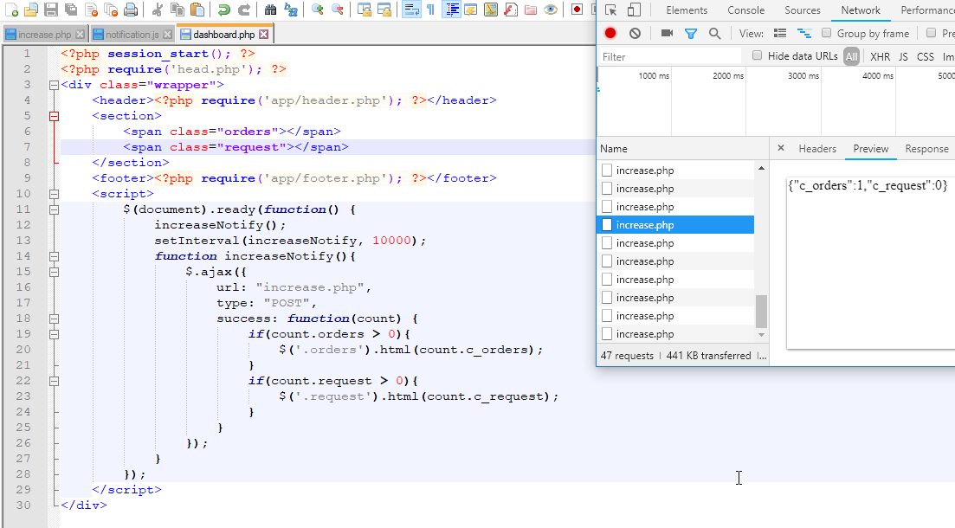Open the Headers tab of request details
Image resolution: width=955 pixels, height=528 pixels.
pos(816,149)
